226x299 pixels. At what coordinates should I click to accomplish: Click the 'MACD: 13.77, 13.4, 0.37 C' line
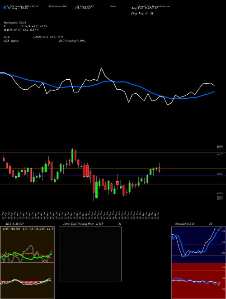[x=21, y=30]
